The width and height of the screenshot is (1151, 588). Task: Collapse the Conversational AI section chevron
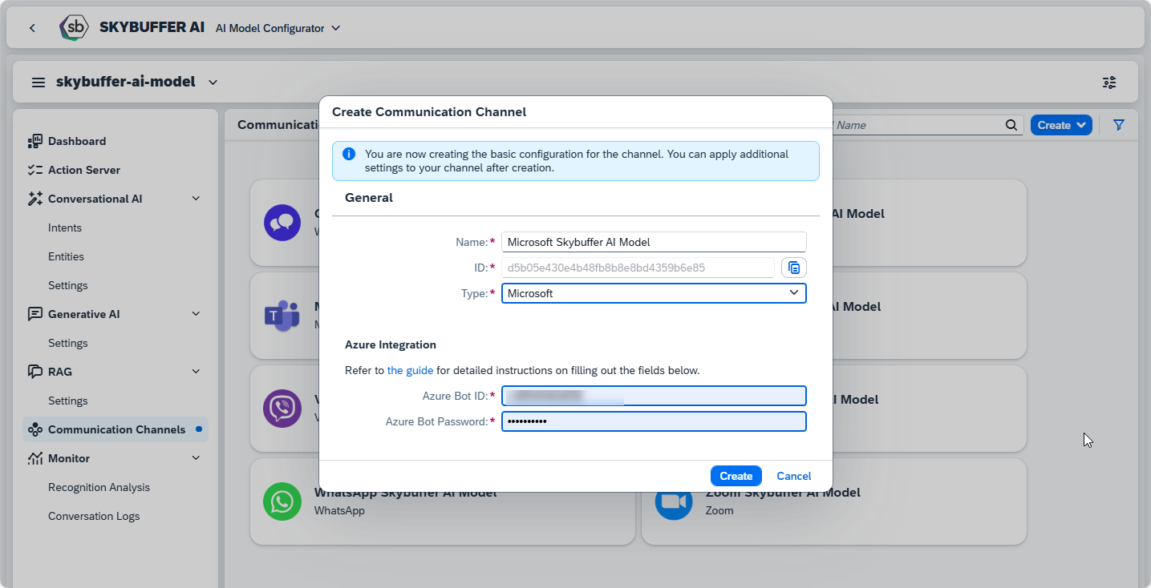pyautogui.click(x=196, y=199)
